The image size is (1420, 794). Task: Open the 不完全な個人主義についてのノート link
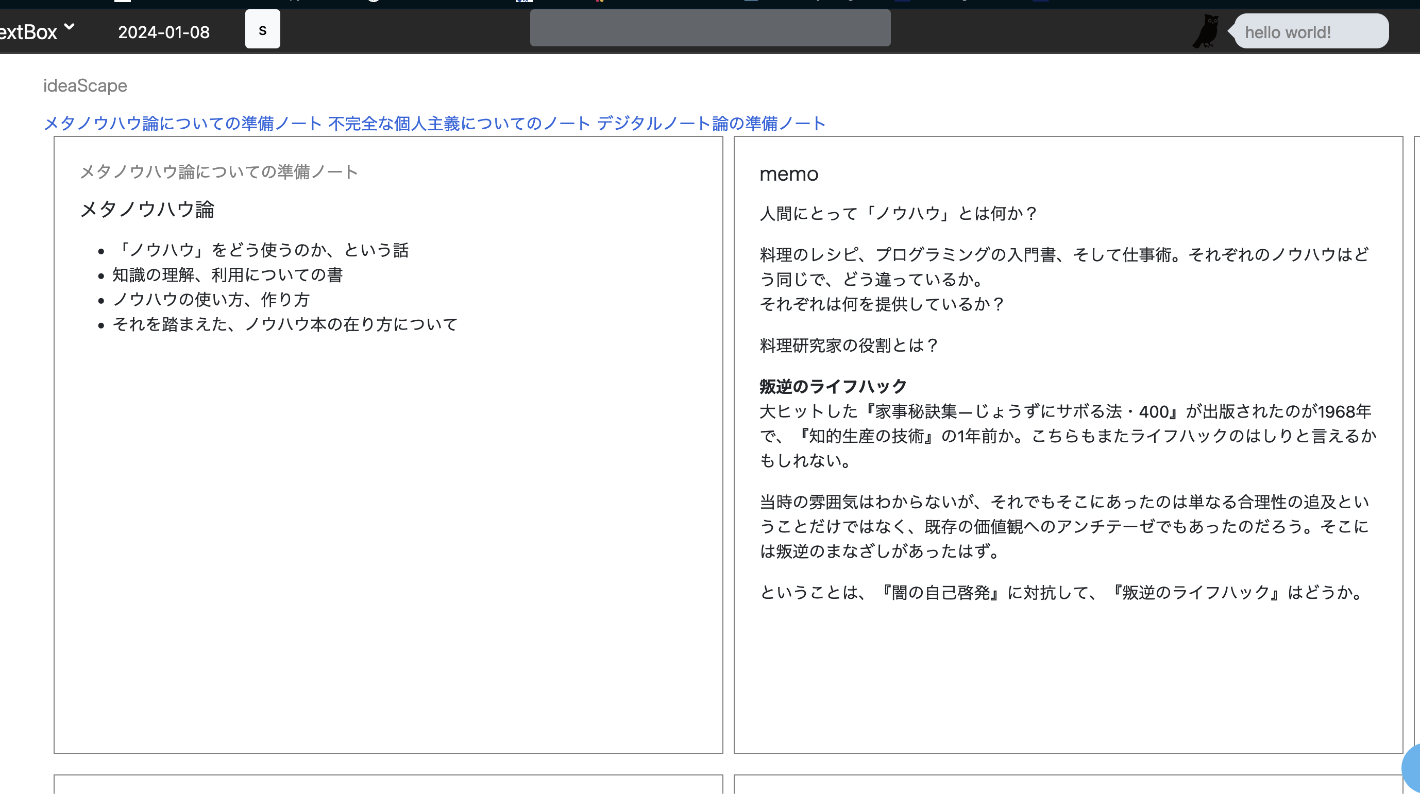coord(460,124)
